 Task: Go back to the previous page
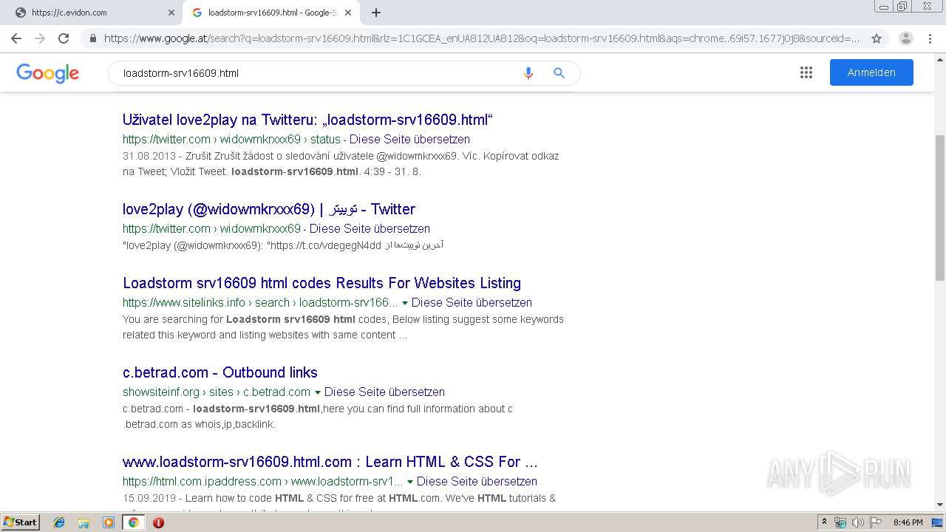[x=16, y=38]
